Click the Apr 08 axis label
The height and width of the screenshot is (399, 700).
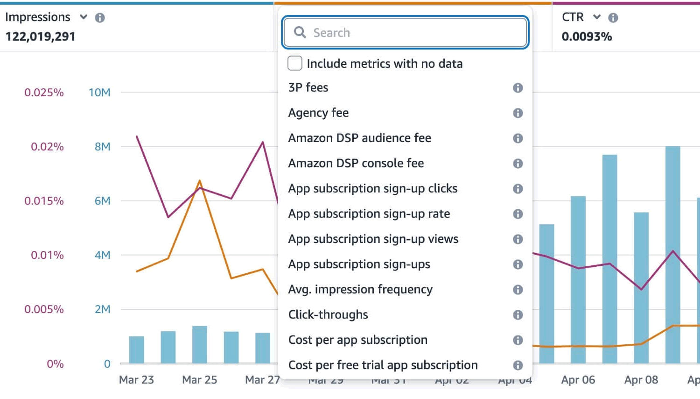(x=641, y=380)
